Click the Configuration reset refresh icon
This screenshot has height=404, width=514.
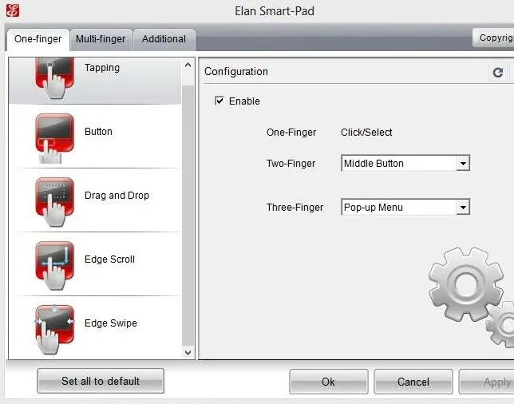[498, 72]
